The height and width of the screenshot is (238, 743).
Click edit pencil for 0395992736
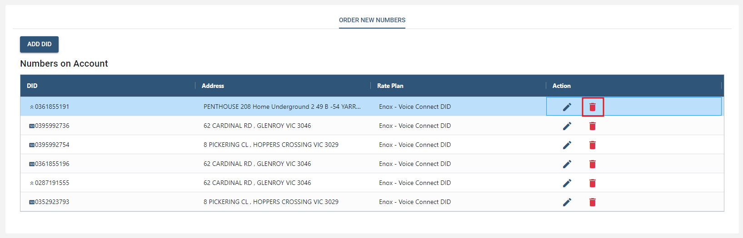(567, 126)
